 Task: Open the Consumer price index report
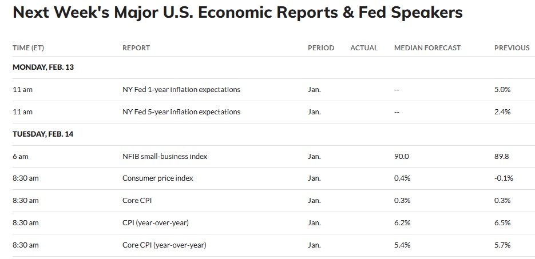pos(158,178)
